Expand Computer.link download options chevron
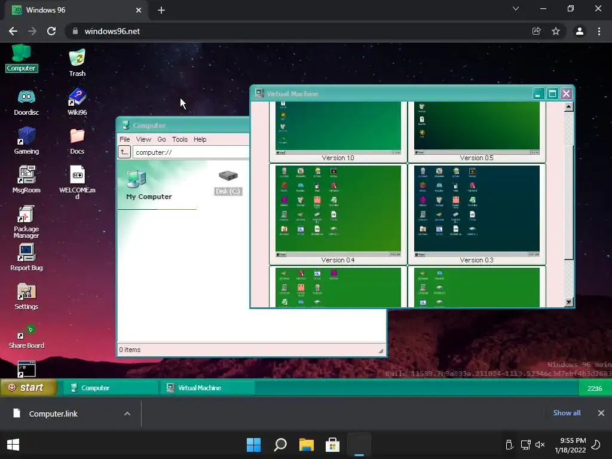Viewport: 612px width, 459px height. [127, 414]
